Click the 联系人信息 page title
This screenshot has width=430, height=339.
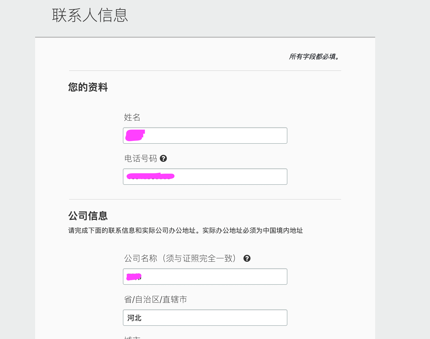click(x=90, y=15)
